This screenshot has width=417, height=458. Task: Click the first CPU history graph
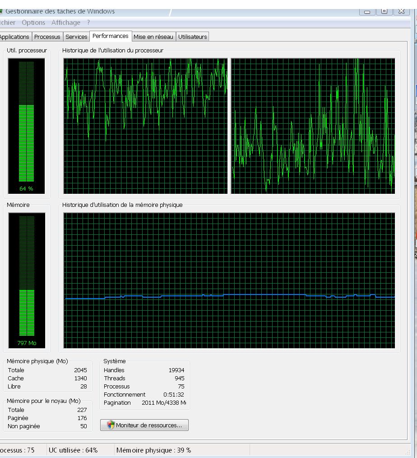coord(145,126)
